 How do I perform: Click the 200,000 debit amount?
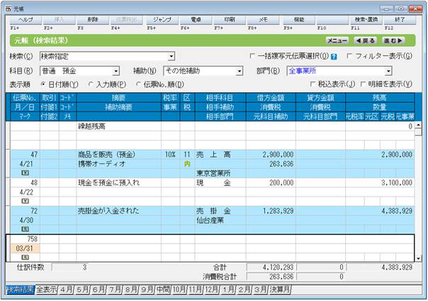coord(281,182)
